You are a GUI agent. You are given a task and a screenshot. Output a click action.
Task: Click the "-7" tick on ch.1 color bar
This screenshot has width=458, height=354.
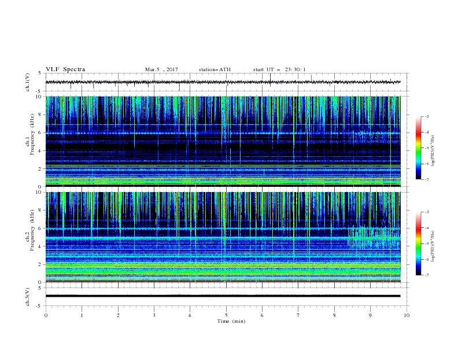tap(426, 179)
